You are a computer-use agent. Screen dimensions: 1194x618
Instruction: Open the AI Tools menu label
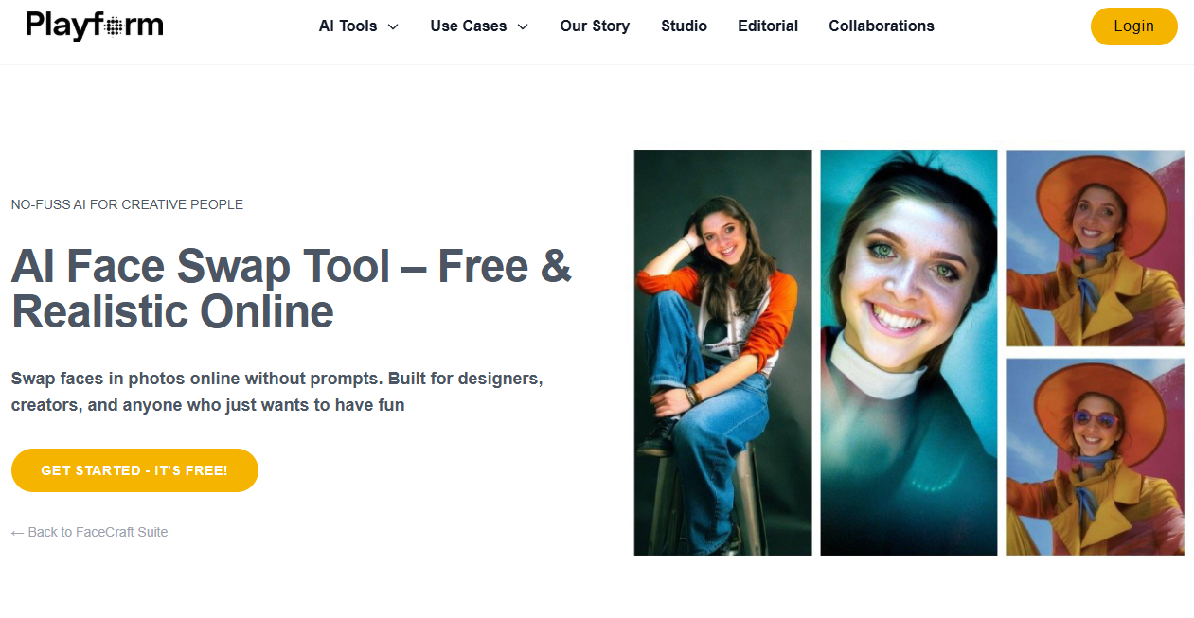pyautogui.click(x=348, y=26)
